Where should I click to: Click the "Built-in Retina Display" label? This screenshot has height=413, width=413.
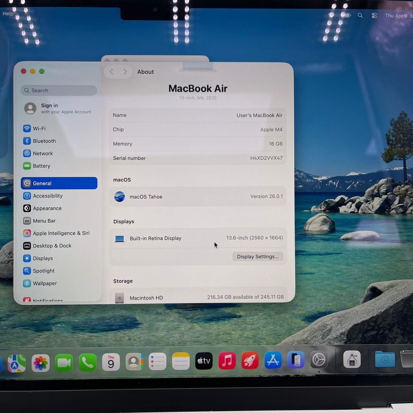155,238
